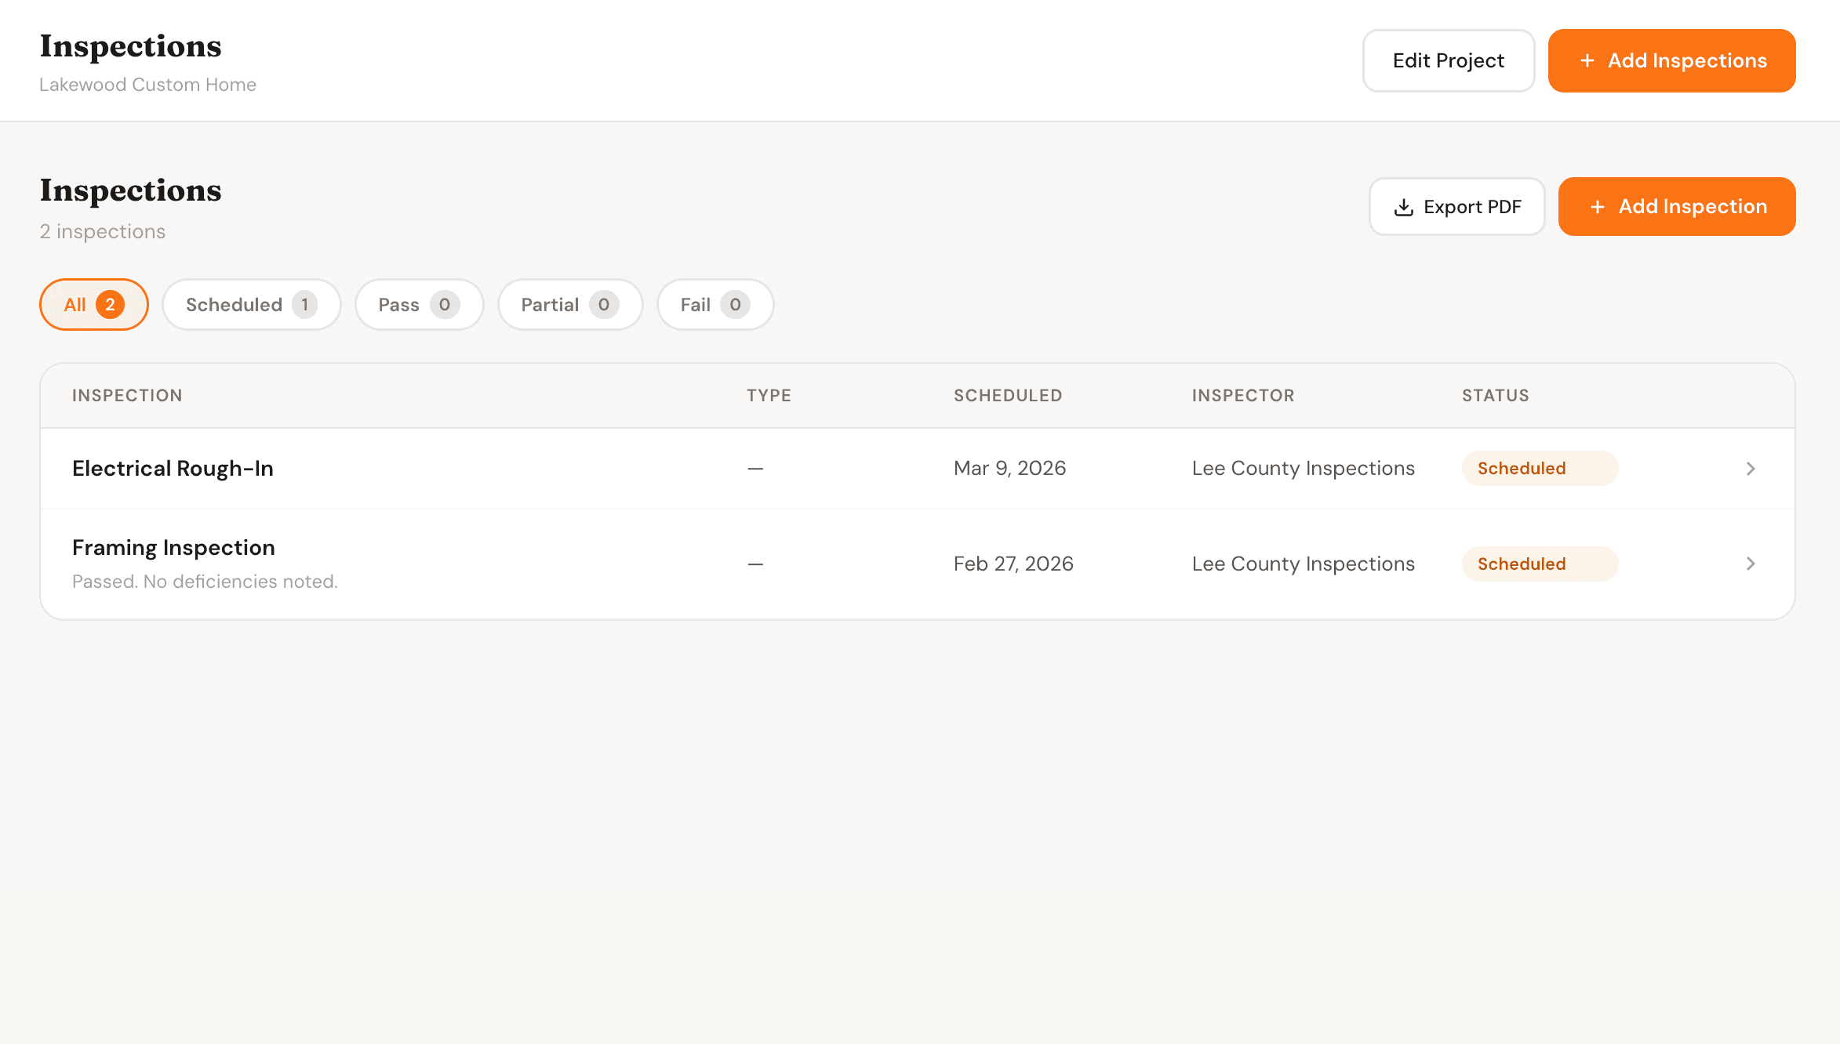The width and height of the screenshot is (1840, 1044).
Task: Filter by Pass inspections
Action: tap(419, 305)
